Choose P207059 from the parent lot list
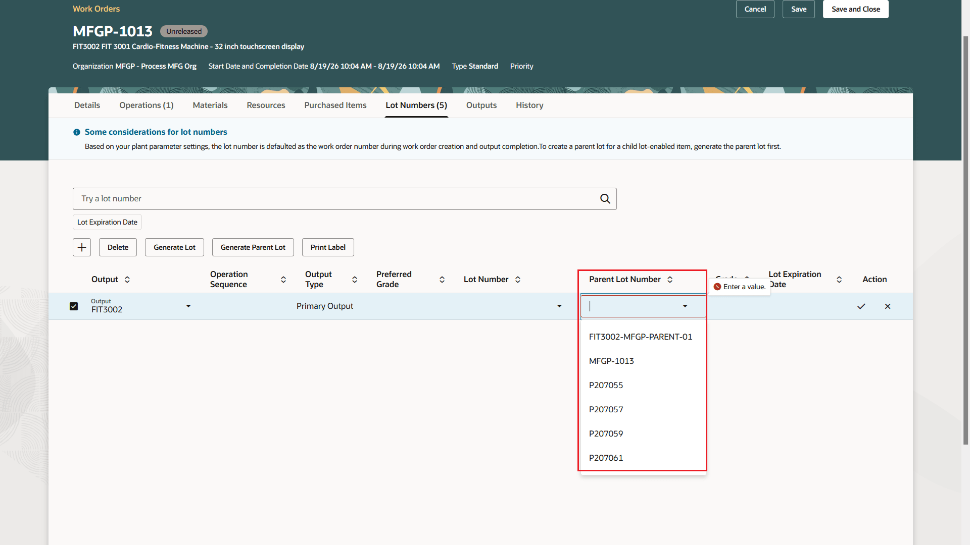The image size is (970, 545). point(643,433)
